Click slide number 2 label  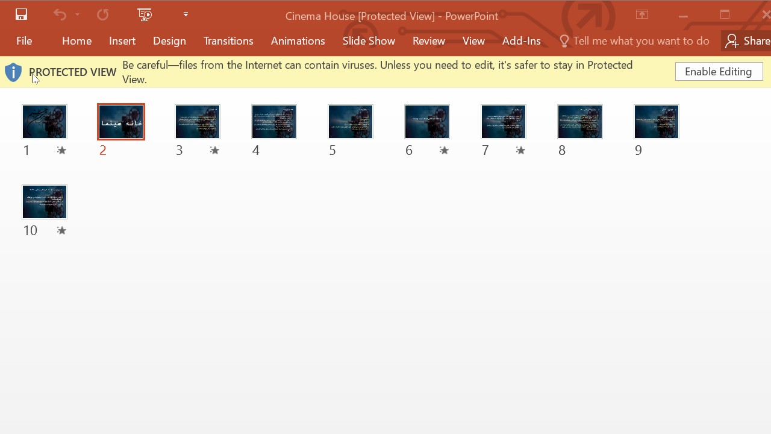point(103,150)
